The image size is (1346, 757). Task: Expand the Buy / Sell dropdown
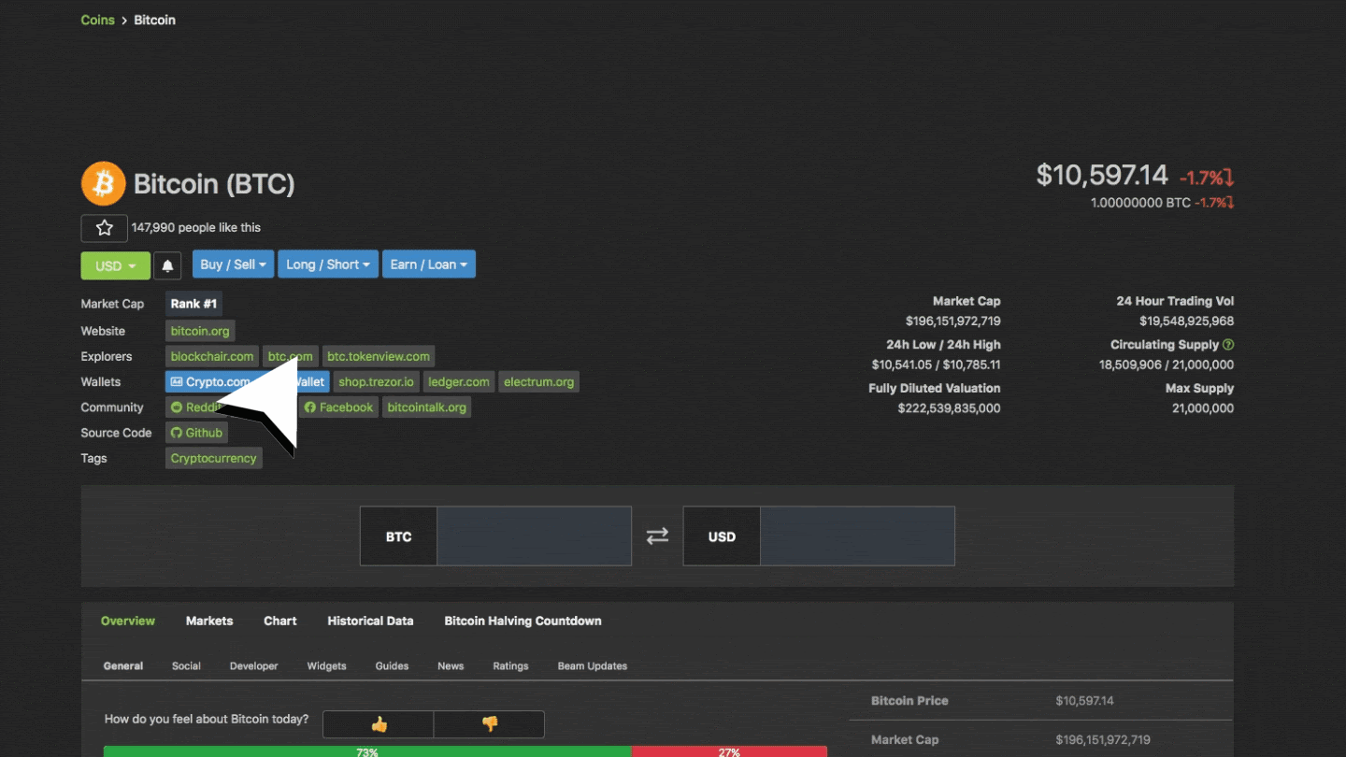click(x=233, y=264)
